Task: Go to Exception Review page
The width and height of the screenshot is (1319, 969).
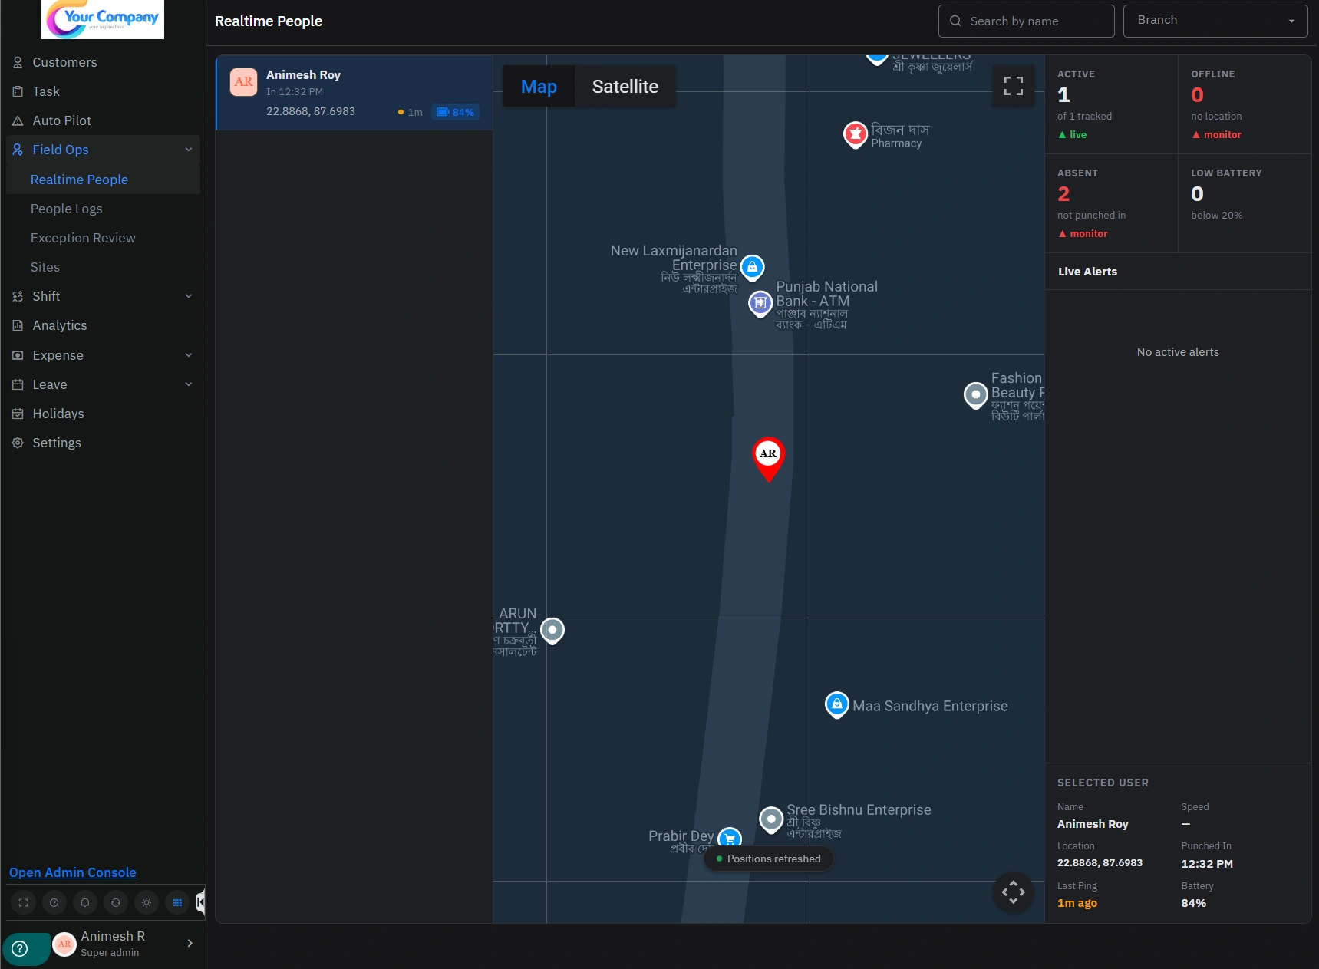Action: click(83, 238)
